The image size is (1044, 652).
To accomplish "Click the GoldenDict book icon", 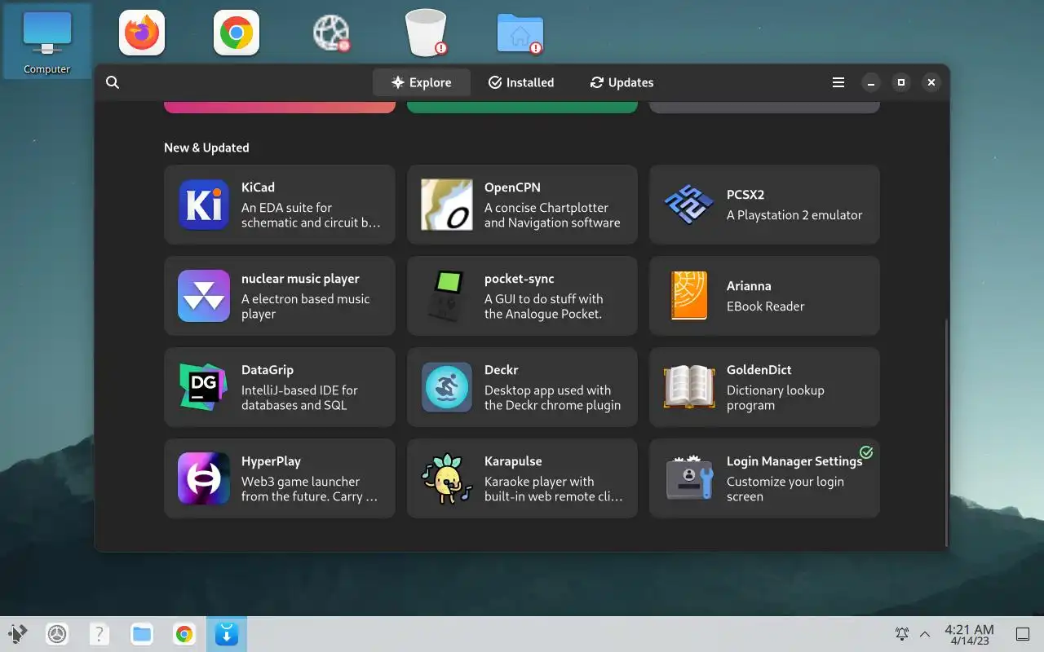I will click(x=688, y=387).
